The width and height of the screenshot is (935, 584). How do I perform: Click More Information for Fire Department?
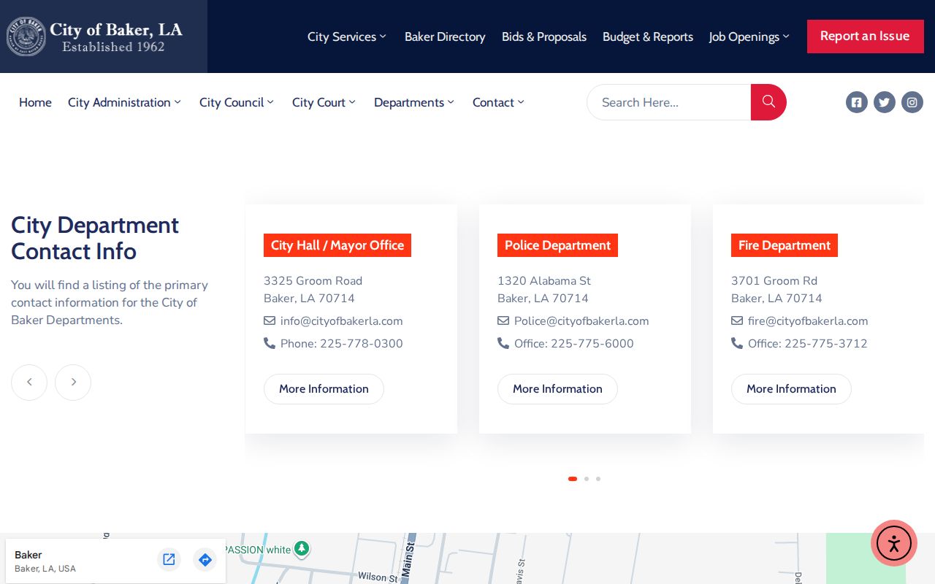[791, 389]
